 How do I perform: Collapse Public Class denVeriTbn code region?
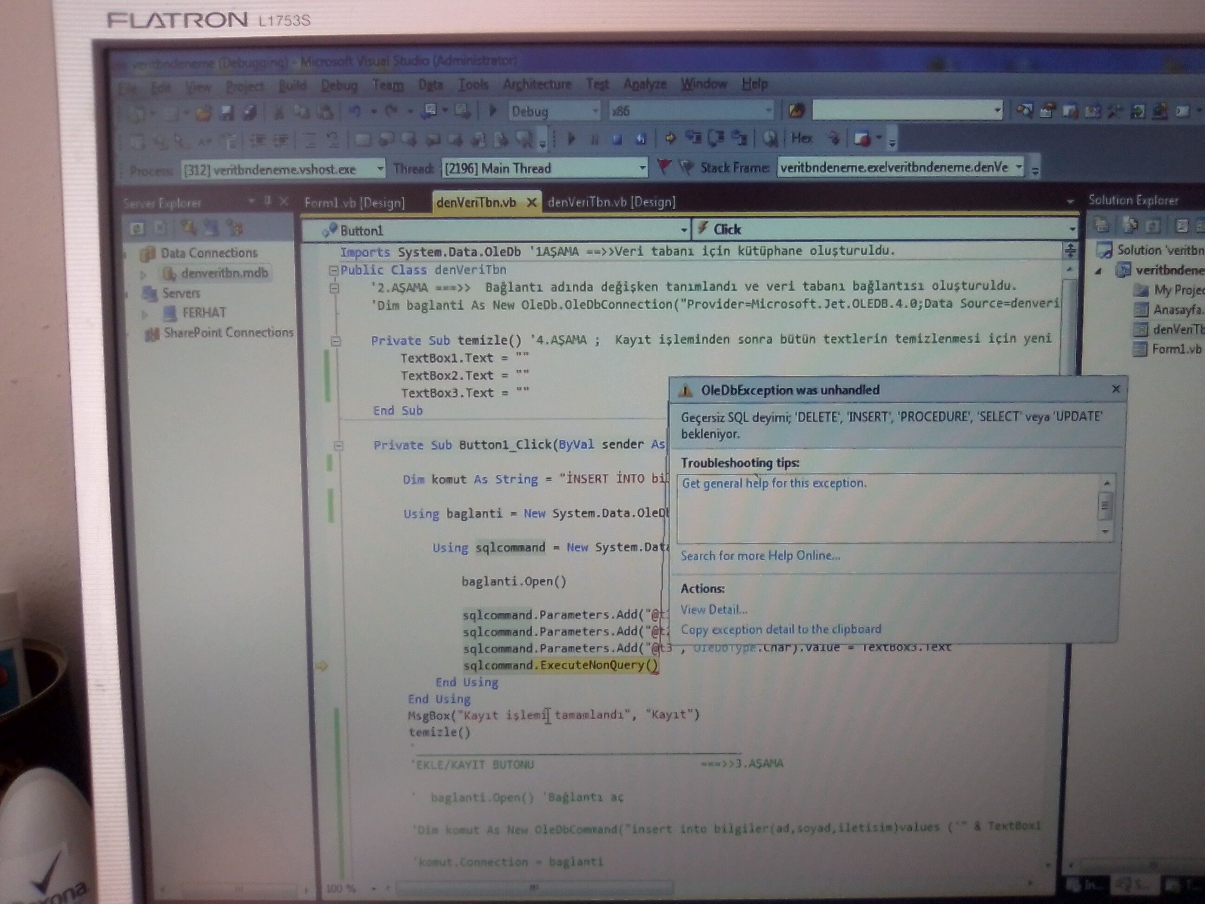pos(333,270)
